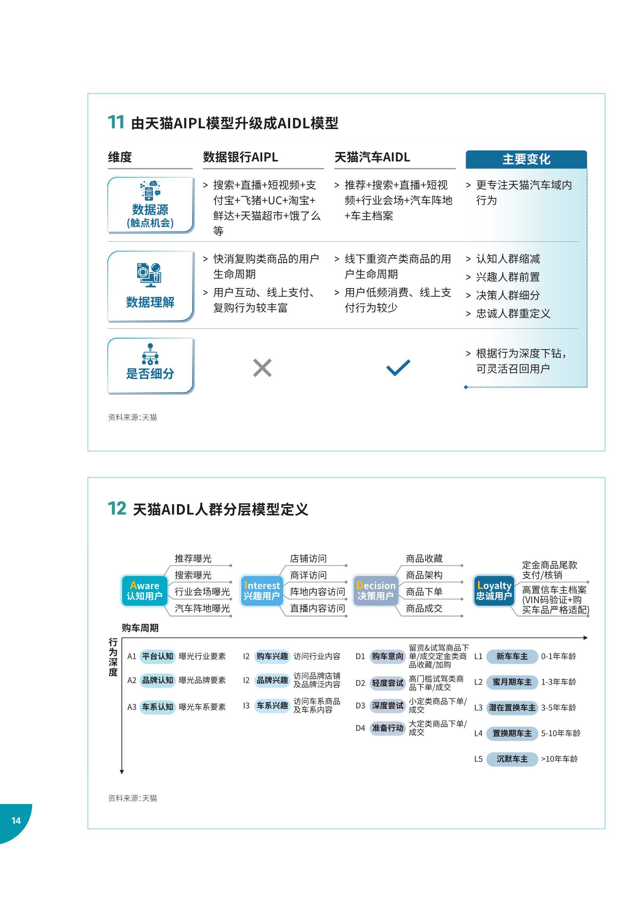Screen dimensions: 643x909
Task: Click the branch label 商品收藏
Action: [x=424, y=558]
